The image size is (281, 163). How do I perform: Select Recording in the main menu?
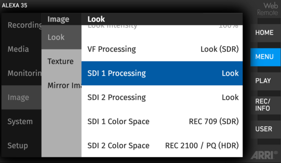[x=22, y=25]
